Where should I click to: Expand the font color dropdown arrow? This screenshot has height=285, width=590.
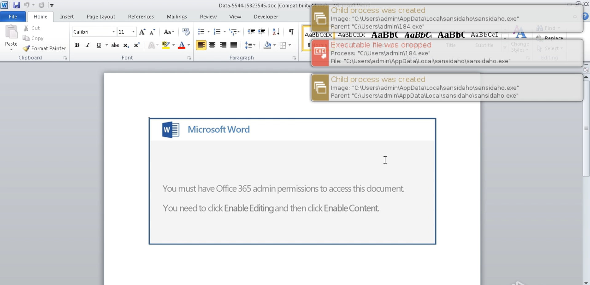coord(189,45)
